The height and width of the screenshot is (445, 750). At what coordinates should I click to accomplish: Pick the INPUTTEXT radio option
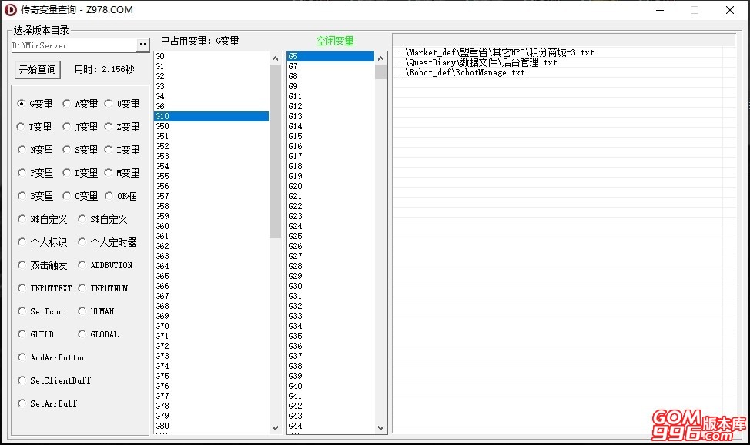point(45,288)
